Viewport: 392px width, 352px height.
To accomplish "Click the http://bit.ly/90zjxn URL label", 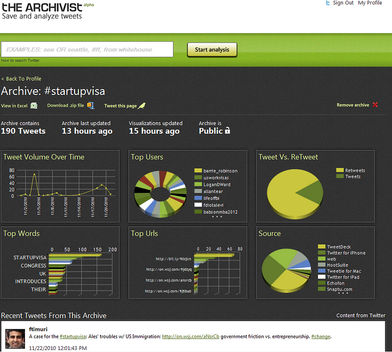I will [x=173, y=259].
